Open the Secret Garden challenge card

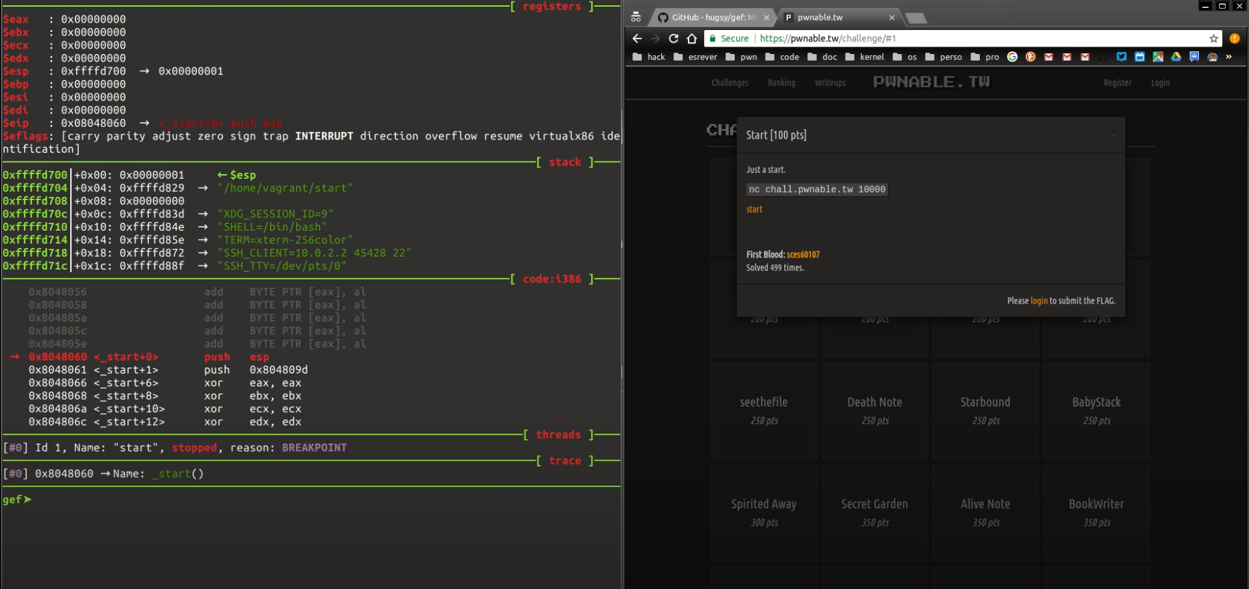pyautogui.click(x=874, y=512)
